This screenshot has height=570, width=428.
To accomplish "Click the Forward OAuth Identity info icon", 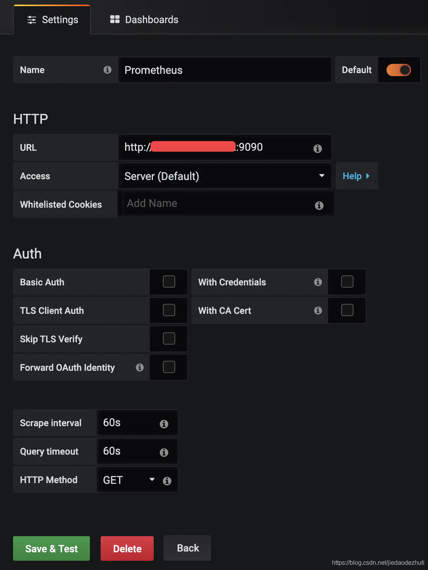I will pos(139,367).
